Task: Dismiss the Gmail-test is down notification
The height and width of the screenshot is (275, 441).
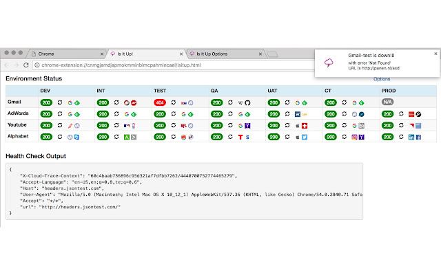Action: coord(435,54)
